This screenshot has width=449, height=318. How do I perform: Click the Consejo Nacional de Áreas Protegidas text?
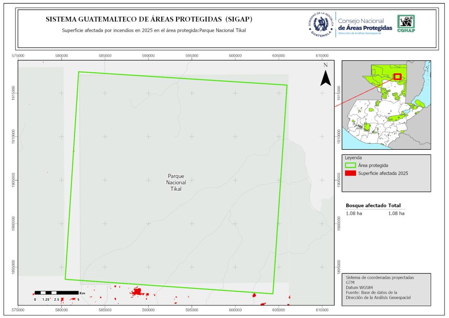[365, 25]
